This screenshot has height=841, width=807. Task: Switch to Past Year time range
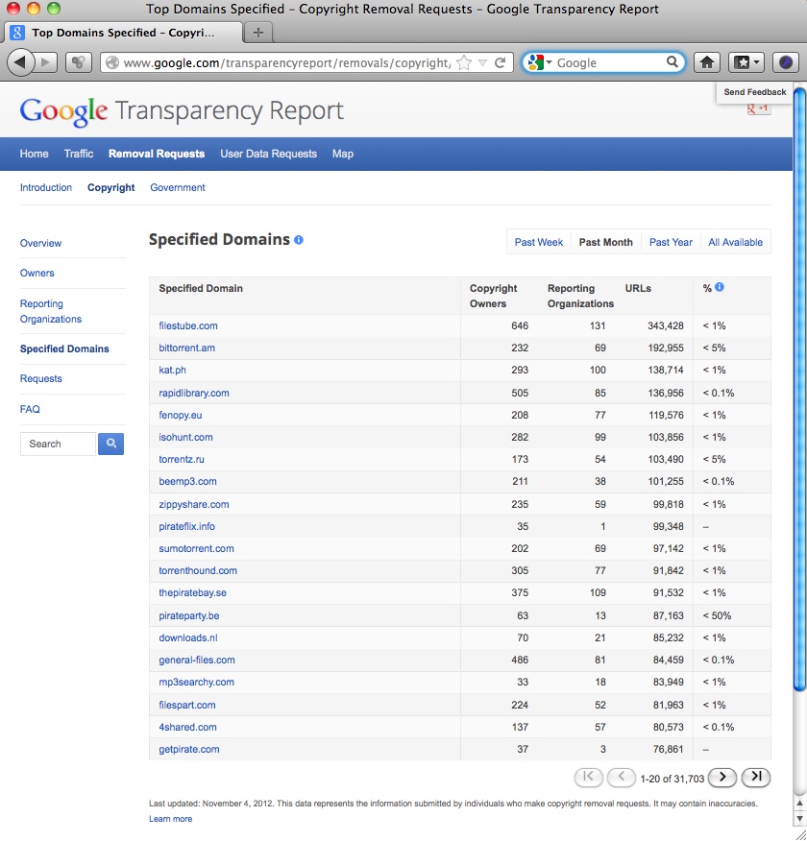click(x=671, y=242)
